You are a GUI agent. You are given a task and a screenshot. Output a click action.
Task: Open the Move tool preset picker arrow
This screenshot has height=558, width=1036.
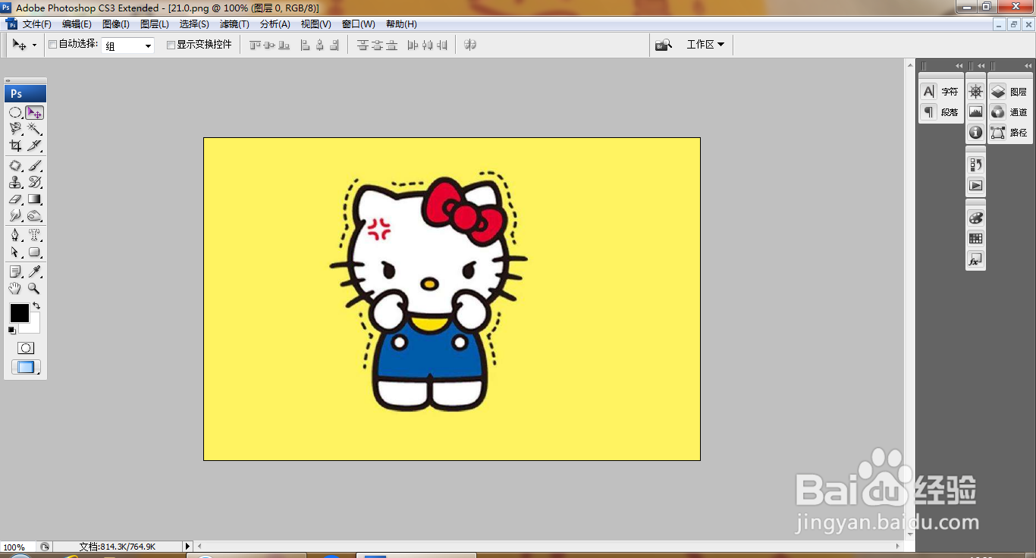[34, 45]
